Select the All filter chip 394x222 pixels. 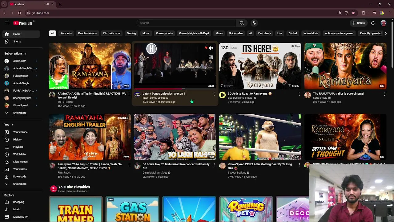pyautogui.click(x=52, y=33)
